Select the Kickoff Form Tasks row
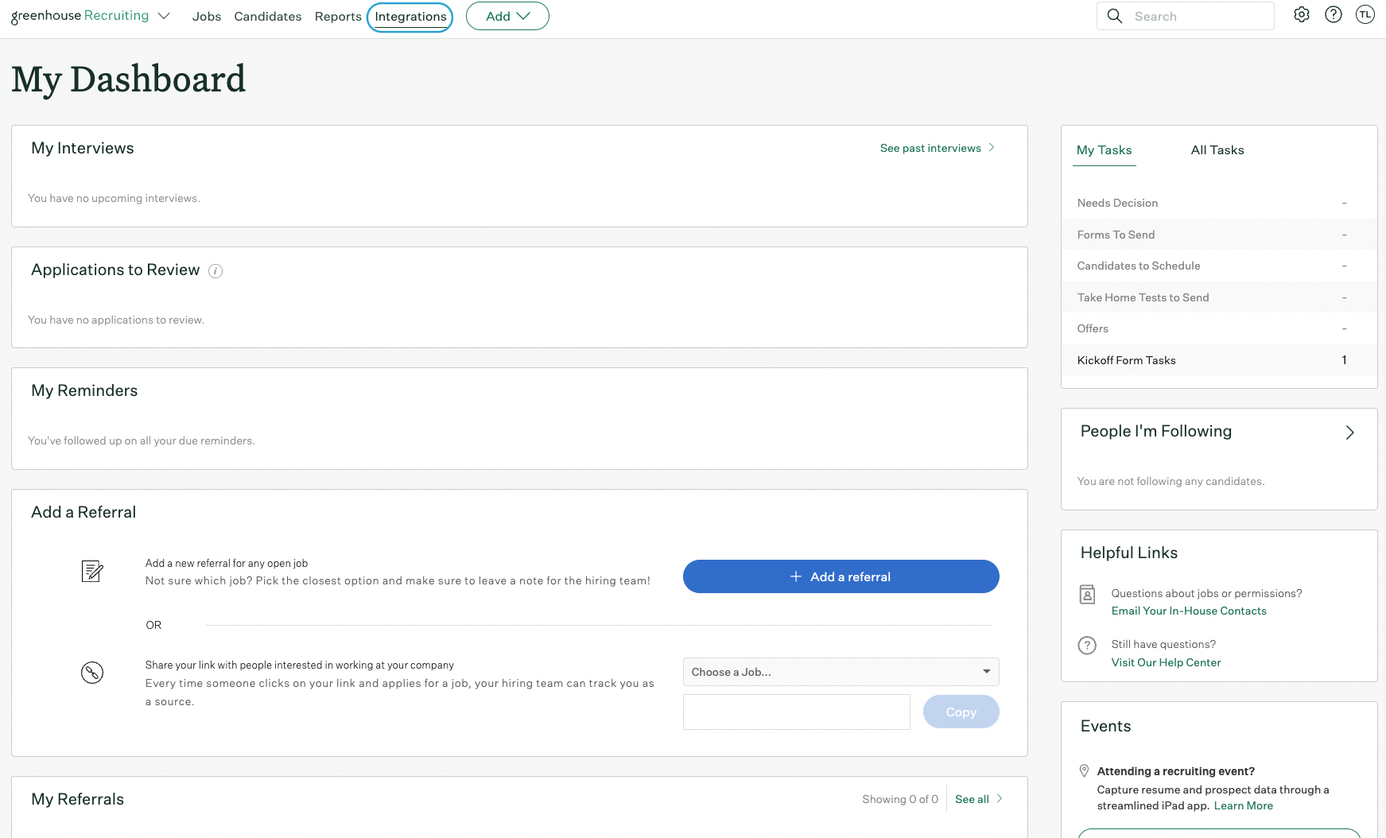The width and height of the screenshot is (1386, 838). 1218,360
